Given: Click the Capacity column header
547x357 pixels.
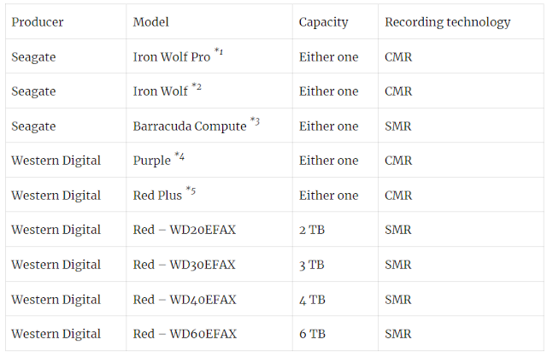Looking at the screenshot, I should (323, 22).
